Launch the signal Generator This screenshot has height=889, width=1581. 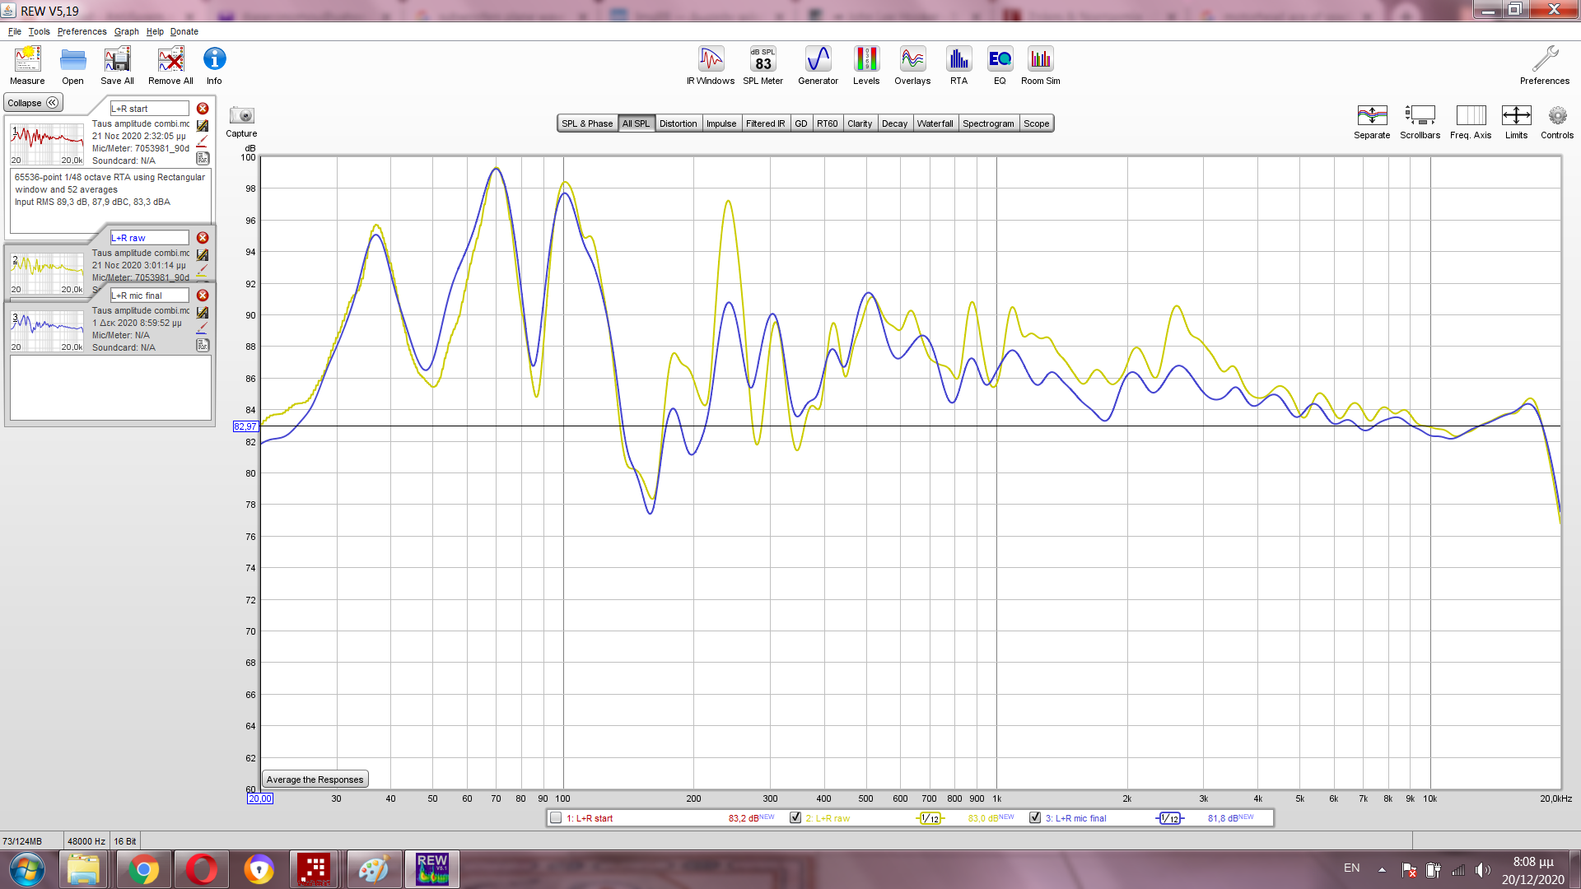pyautogui.click(x=818, y=65)
